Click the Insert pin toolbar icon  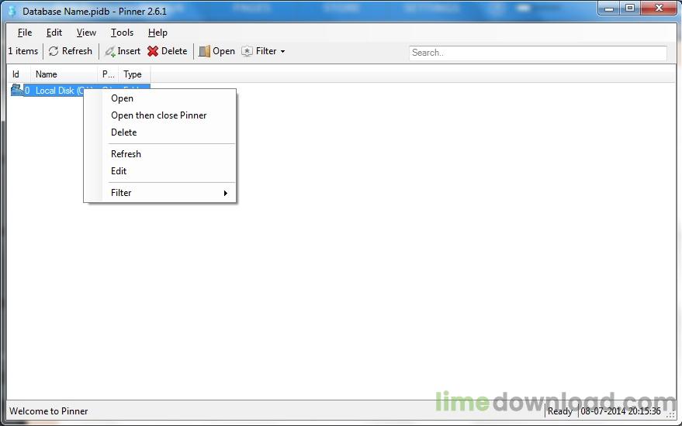point(110,52)
